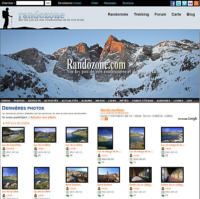The width and height of the screenshot is (200, 199).
Task: Click the Ajouter une photo link
Action: (x=43, y=117)
